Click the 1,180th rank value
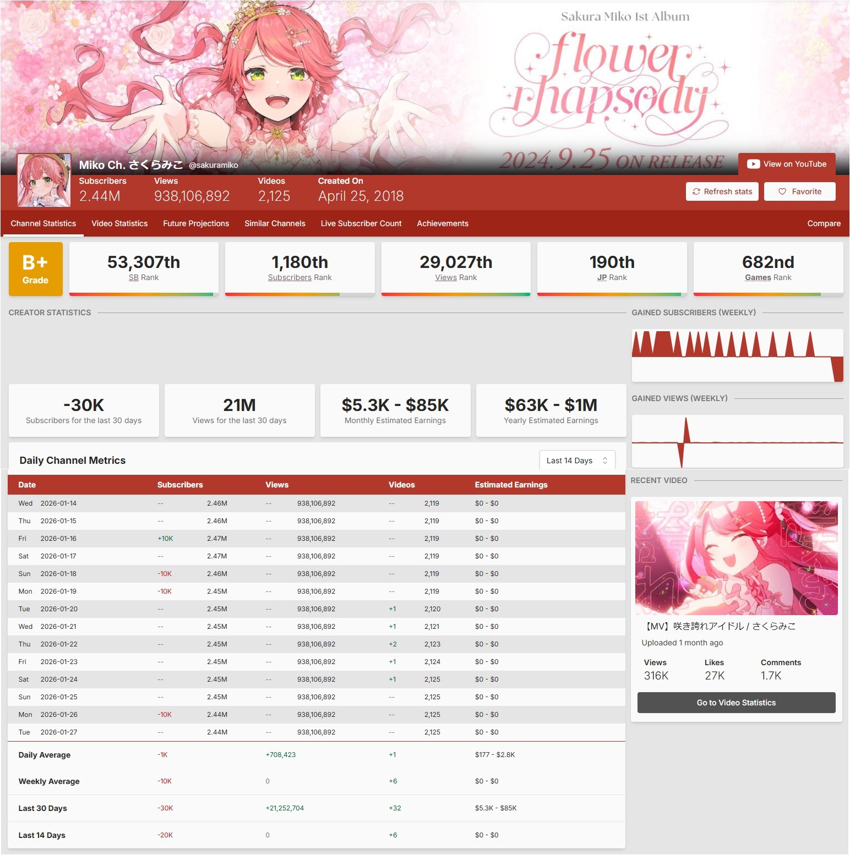The image size is (850, 855). click(300, 262)
